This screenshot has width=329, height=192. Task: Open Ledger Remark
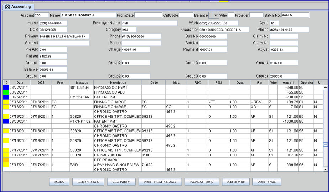pos(88,182)
